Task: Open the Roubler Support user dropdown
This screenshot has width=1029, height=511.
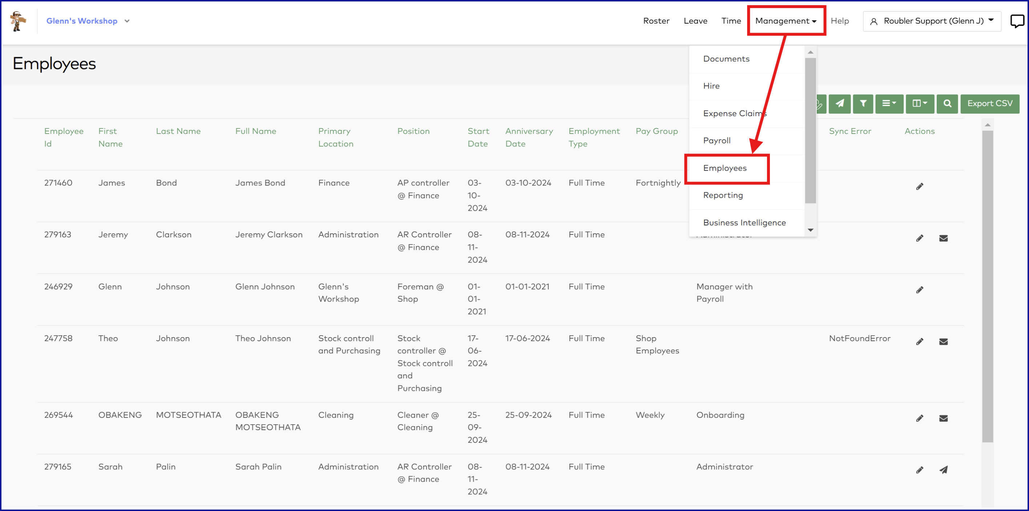Action: point(932,21)
